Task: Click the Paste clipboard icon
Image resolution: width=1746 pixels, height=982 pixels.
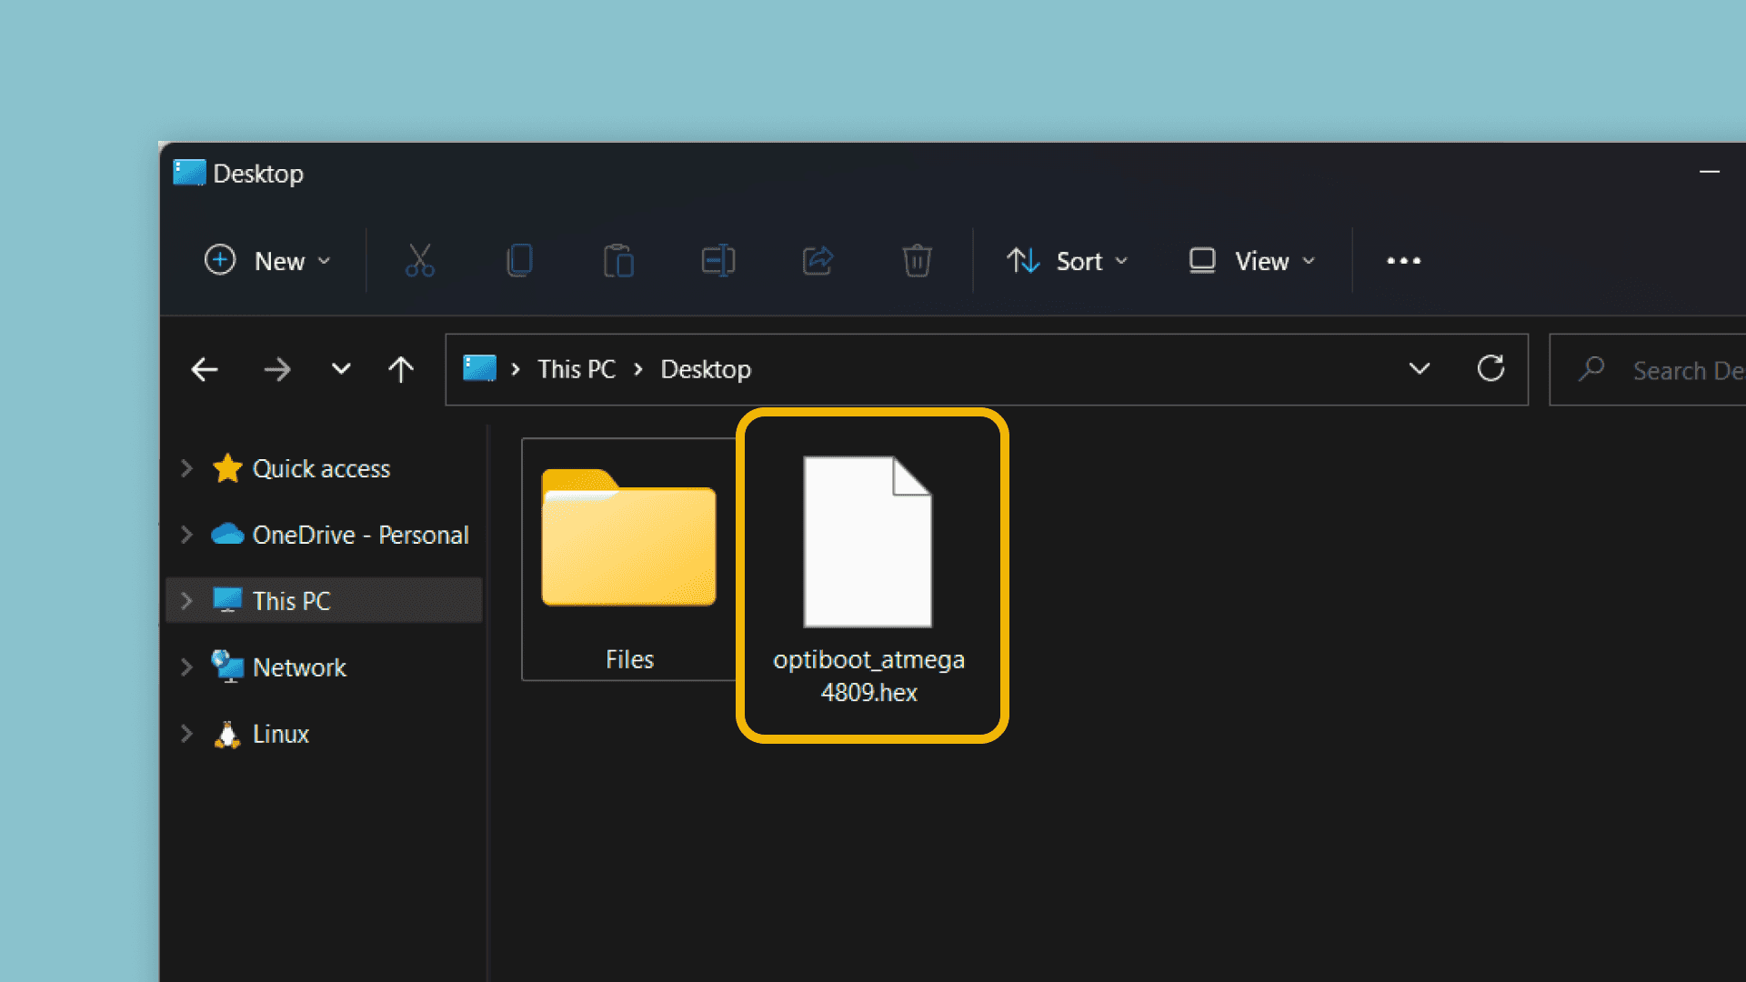Action: click(x=618, y=261)
